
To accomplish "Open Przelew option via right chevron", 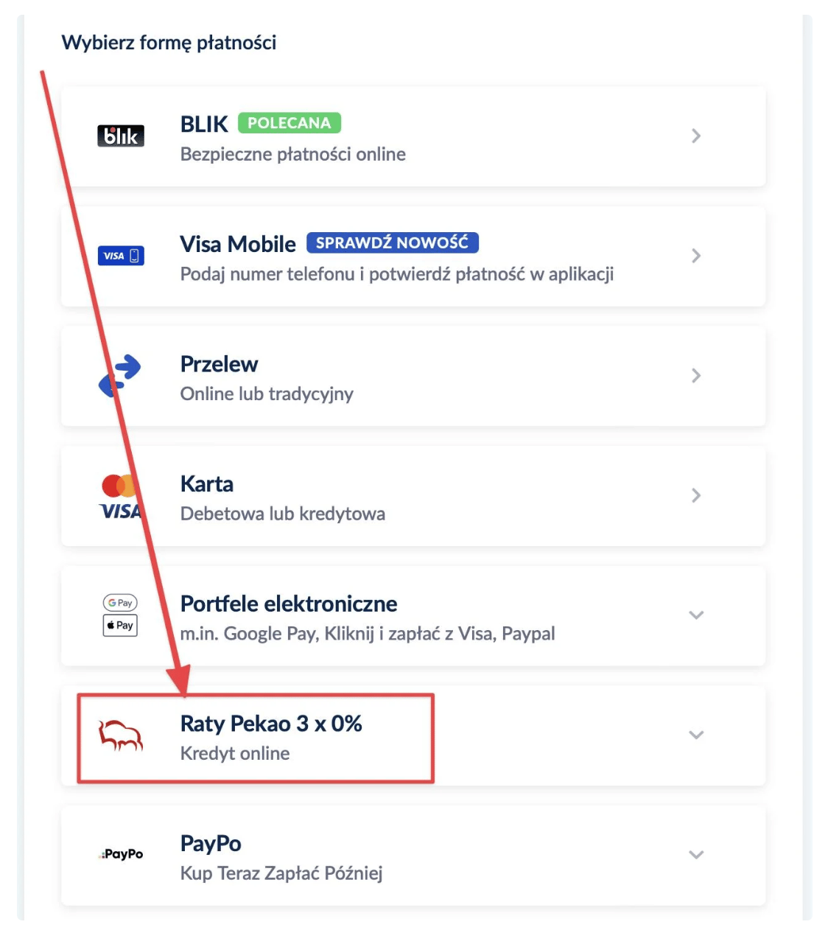I will point(695,376).
